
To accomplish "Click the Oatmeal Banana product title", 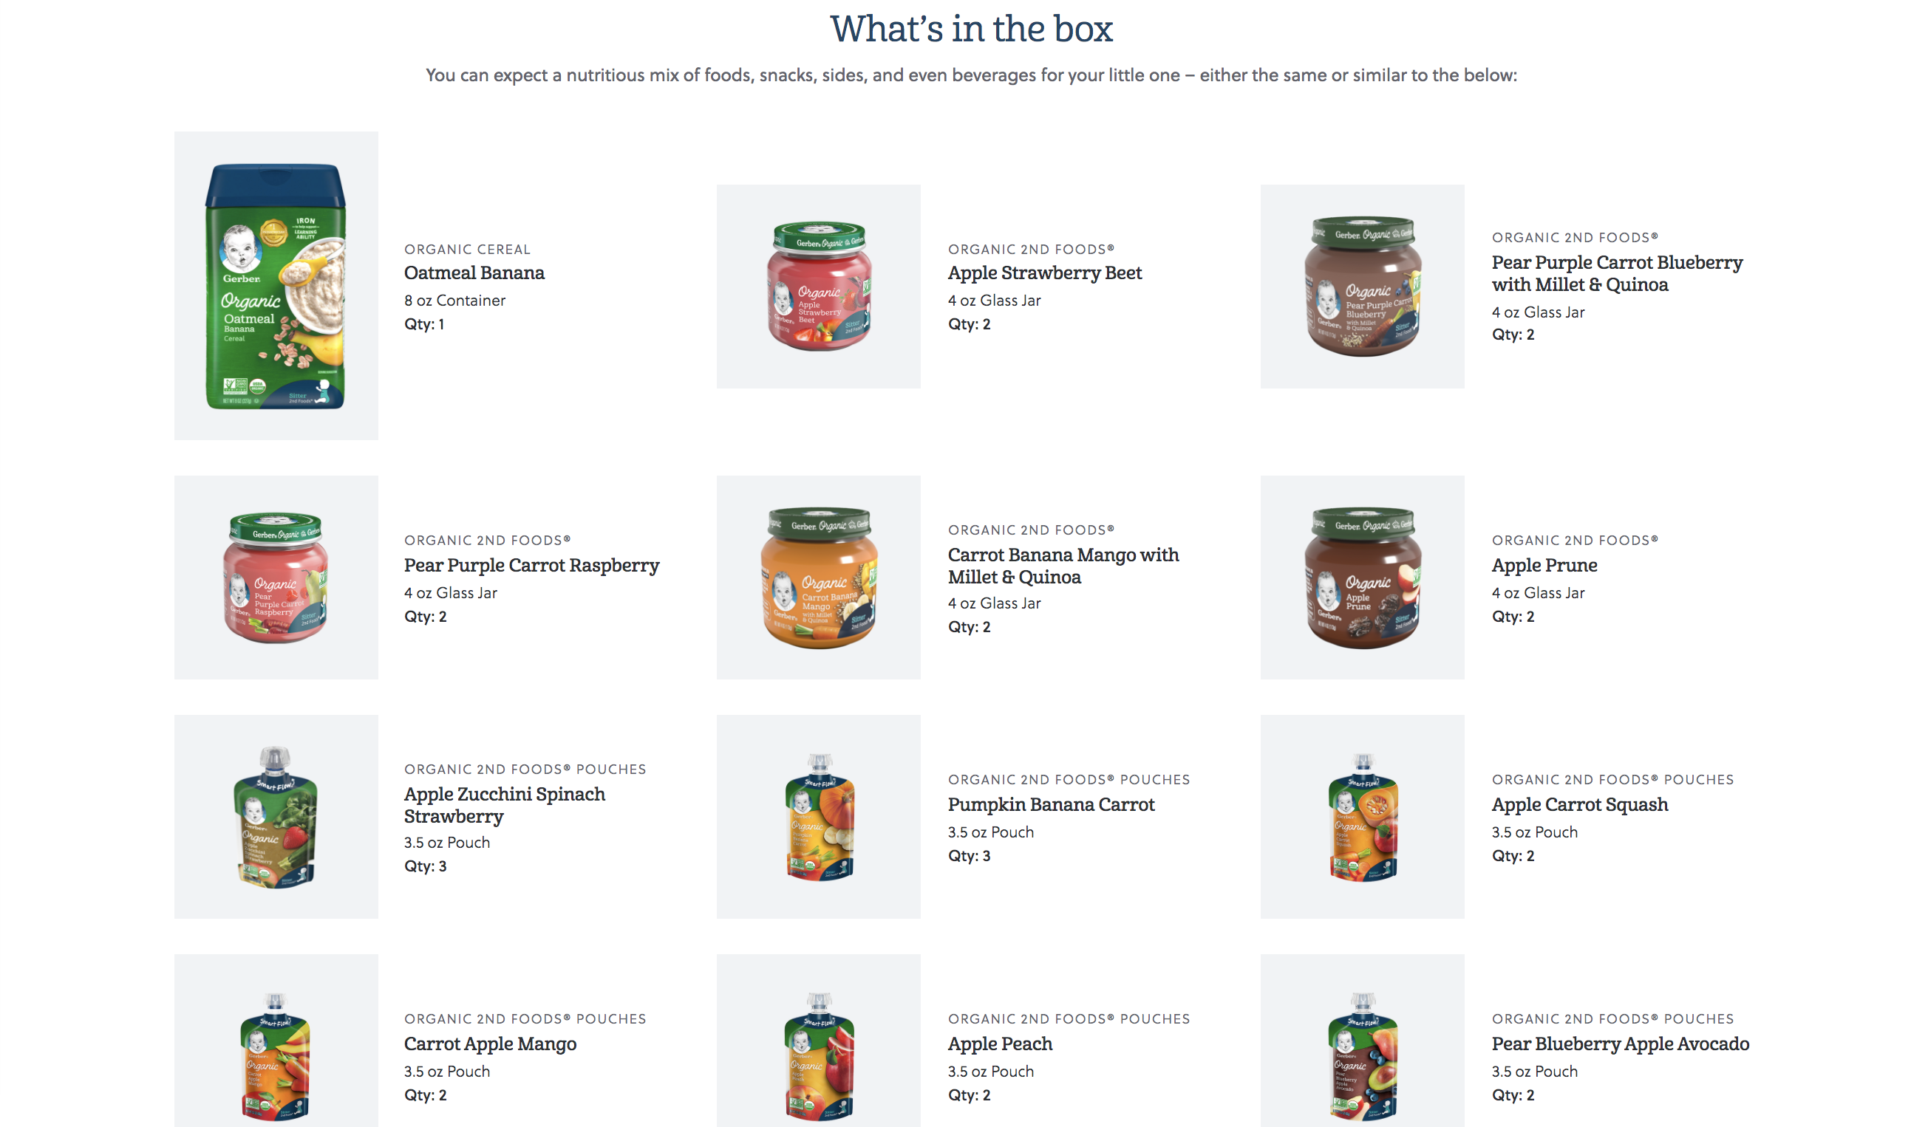I will 474,273.
